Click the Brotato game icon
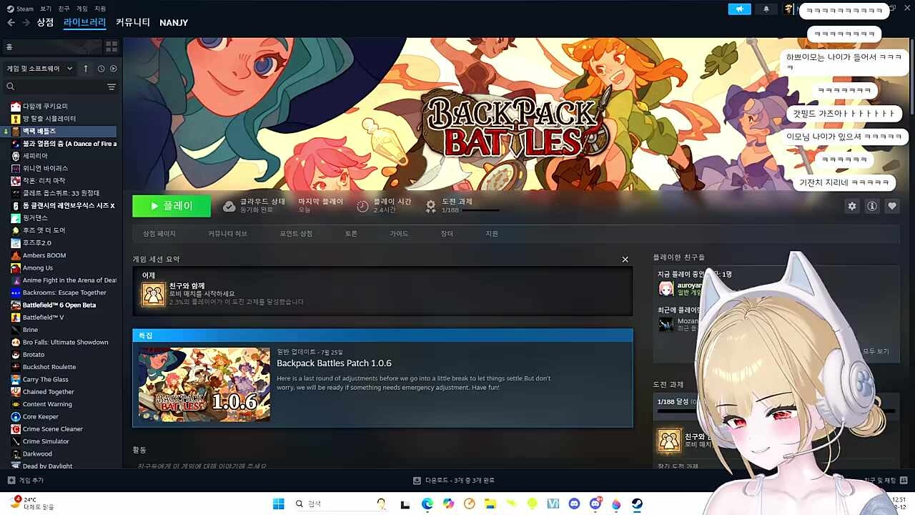 click(16, 355)
